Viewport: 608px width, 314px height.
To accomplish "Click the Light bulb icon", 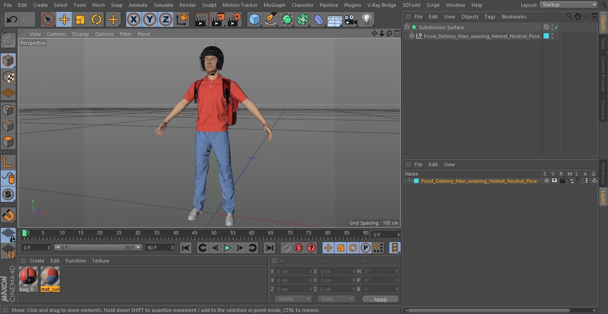I will click(367, 20).
